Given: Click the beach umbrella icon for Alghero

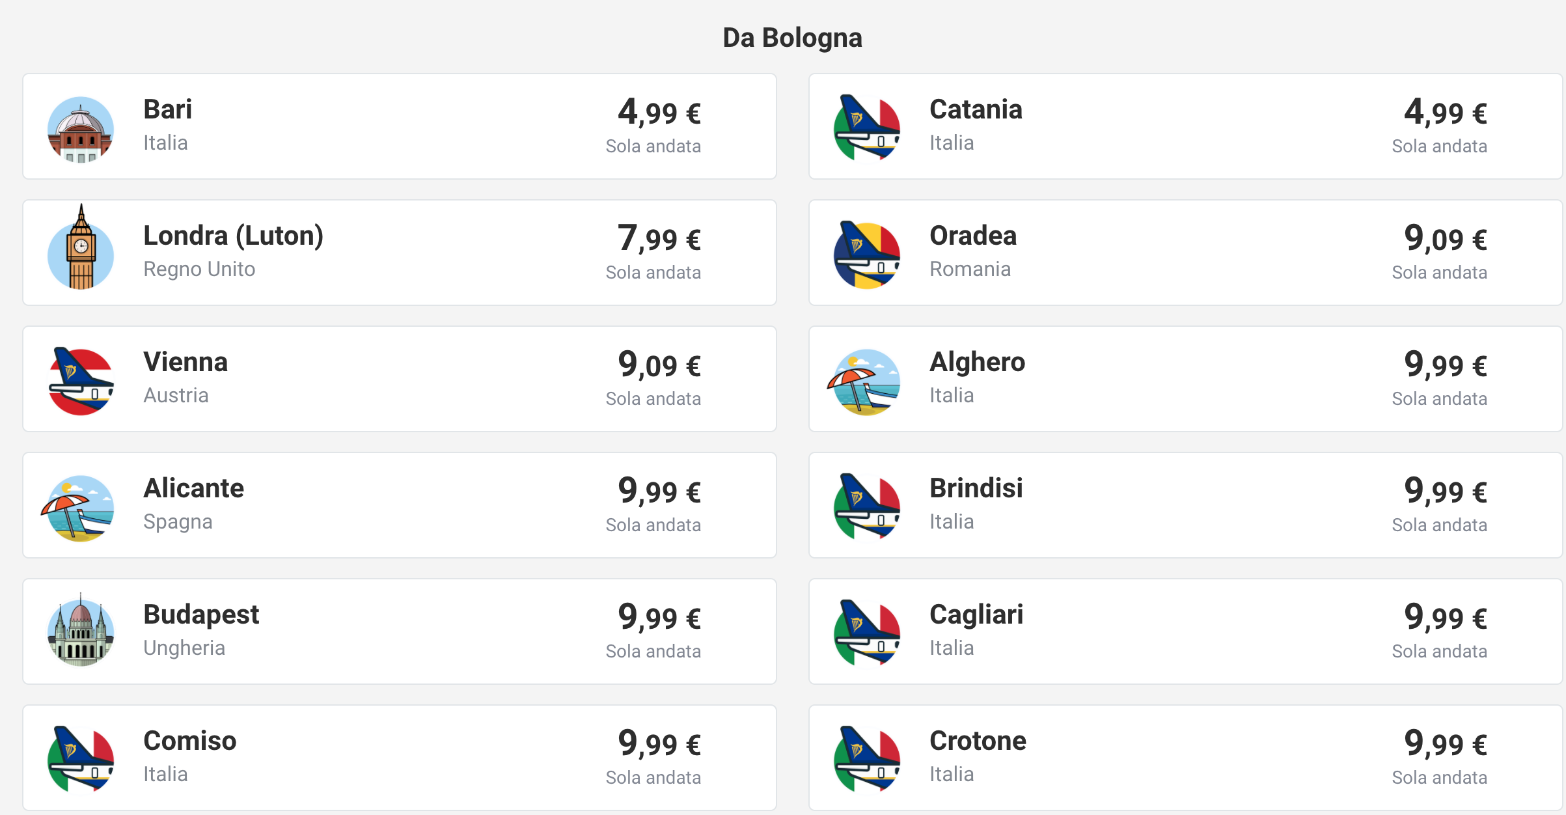Looking at the screenshot, I should tap(864, 382).
